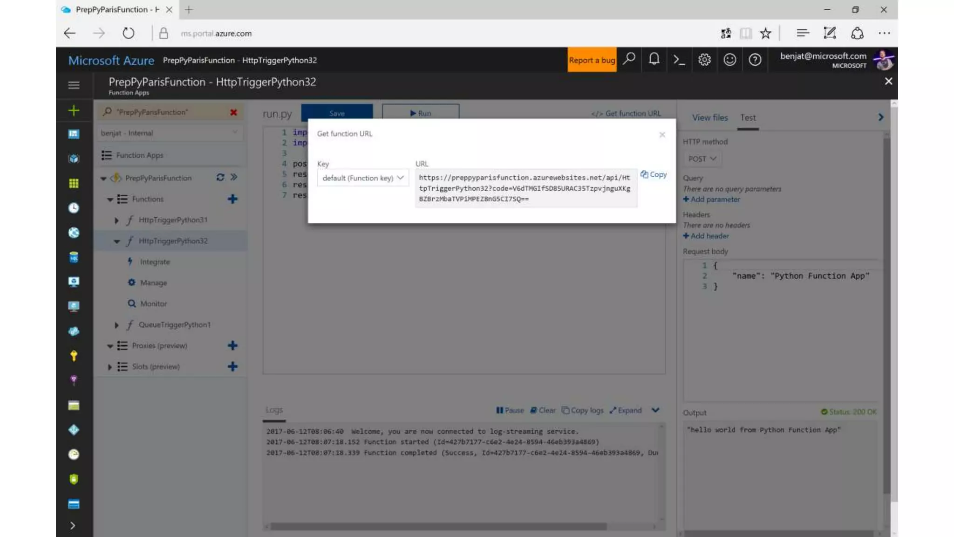
Task: Click the green create resource plus
Action: click(x=74, y=110)
